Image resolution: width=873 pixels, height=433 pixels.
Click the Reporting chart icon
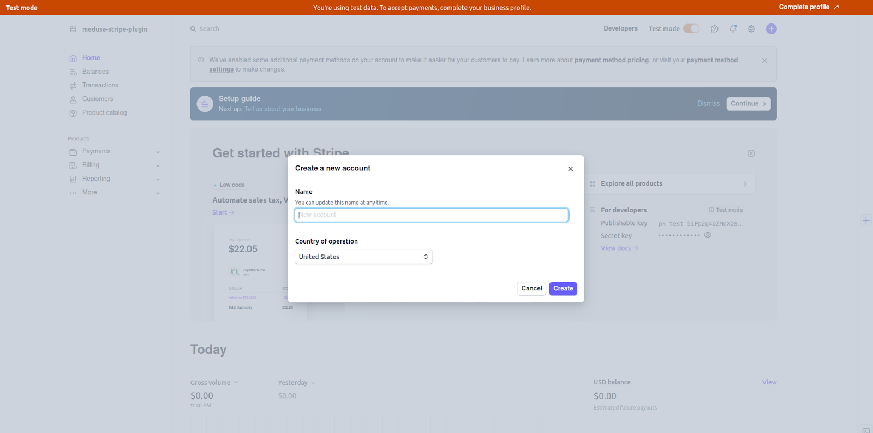(73, 179)
